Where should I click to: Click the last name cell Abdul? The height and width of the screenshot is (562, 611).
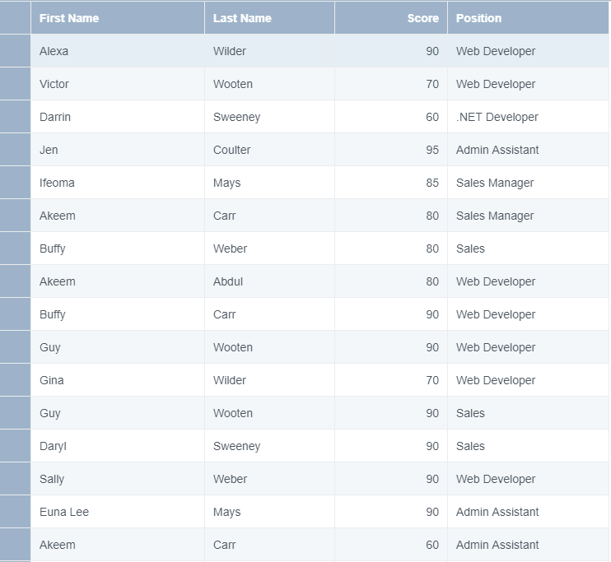[269, 281]
